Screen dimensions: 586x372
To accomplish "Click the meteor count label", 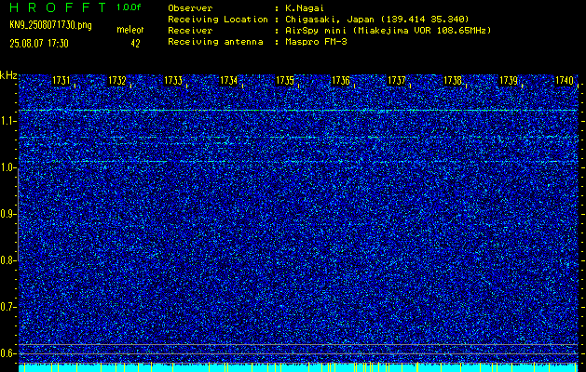I will point(130,30).
